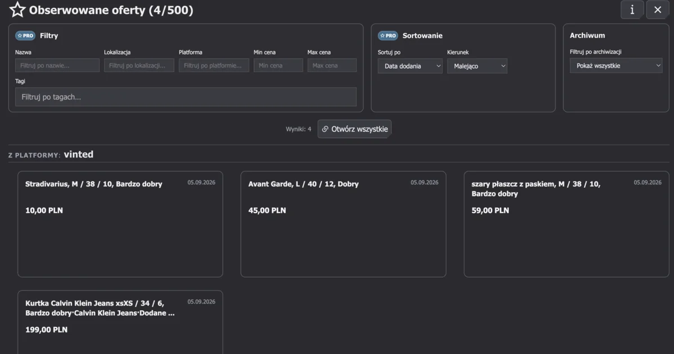674x354 pixels.
Task: Click the 199,00 PLN price
Action: 47,330
